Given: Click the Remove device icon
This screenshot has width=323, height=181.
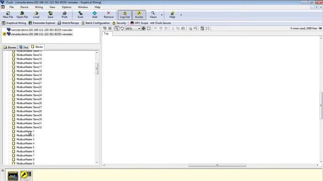Looking at the screenshot, I should click(x=109, y=15).
